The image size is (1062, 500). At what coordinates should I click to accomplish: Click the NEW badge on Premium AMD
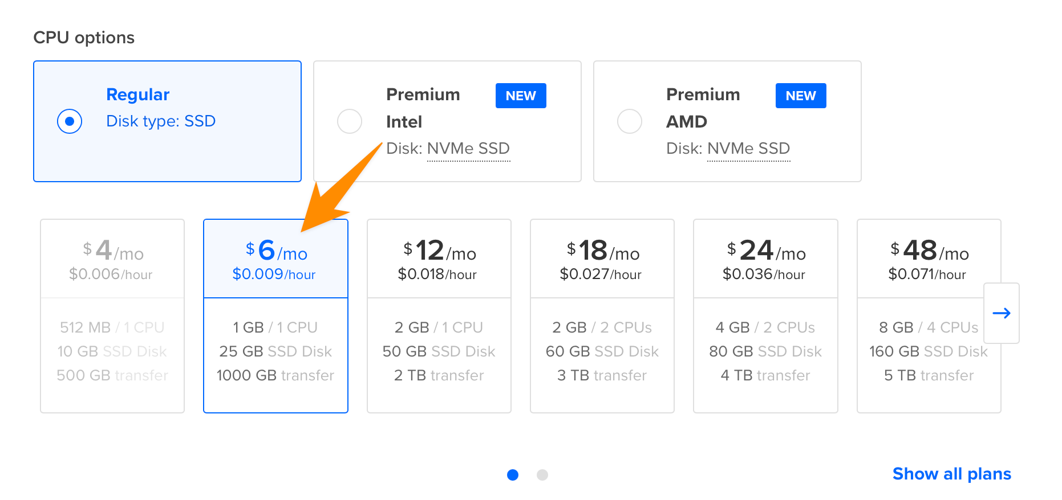pos(801,96)
